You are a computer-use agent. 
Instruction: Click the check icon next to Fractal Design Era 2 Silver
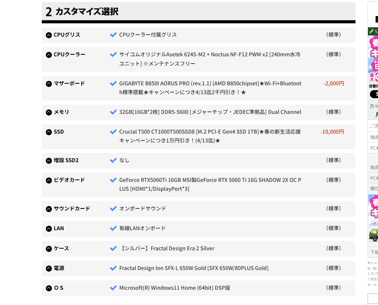point(113,248)
